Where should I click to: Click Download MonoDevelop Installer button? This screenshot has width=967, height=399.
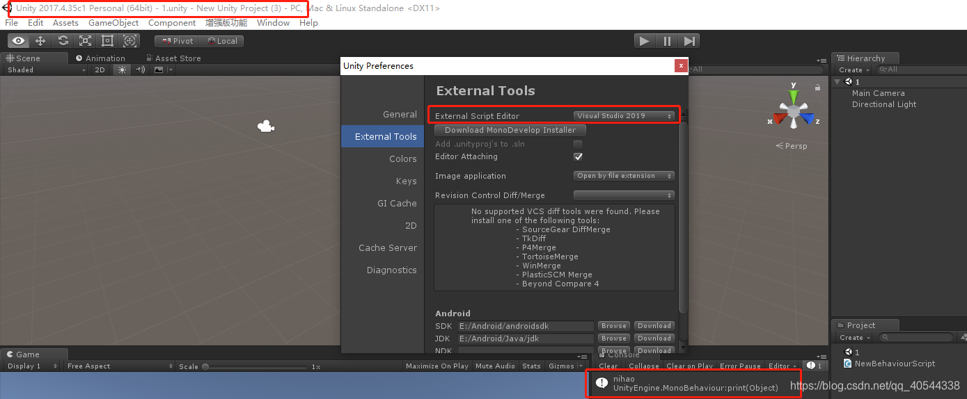(510, 130)
